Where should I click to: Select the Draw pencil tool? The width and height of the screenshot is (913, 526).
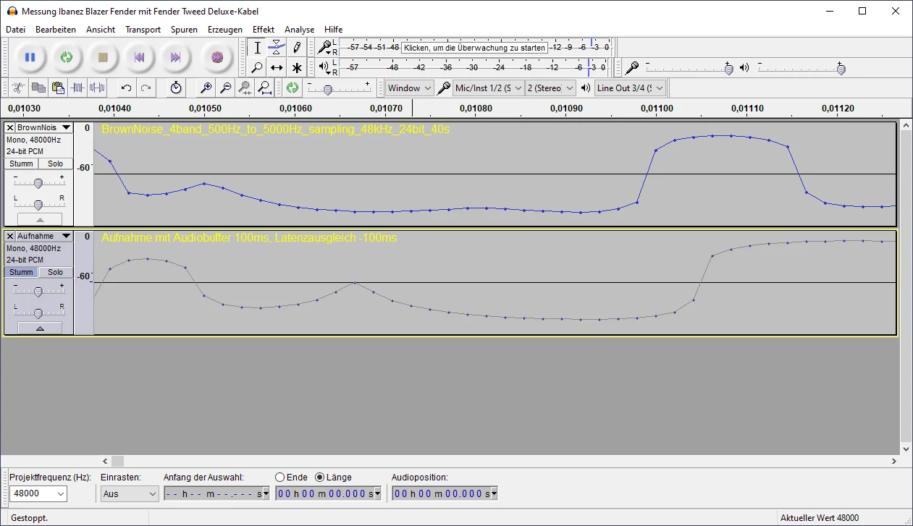click(x=297, y=48)
